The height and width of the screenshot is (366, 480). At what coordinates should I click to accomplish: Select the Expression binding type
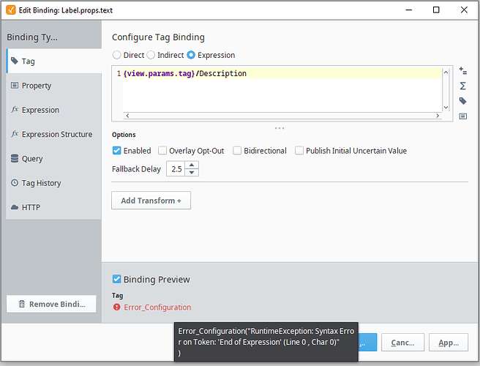click(x=54, y=110)
